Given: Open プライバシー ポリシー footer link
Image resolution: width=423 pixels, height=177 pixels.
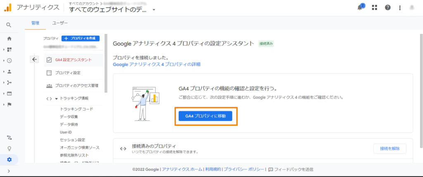Looking at the screenshot, I should coord(244,170).
